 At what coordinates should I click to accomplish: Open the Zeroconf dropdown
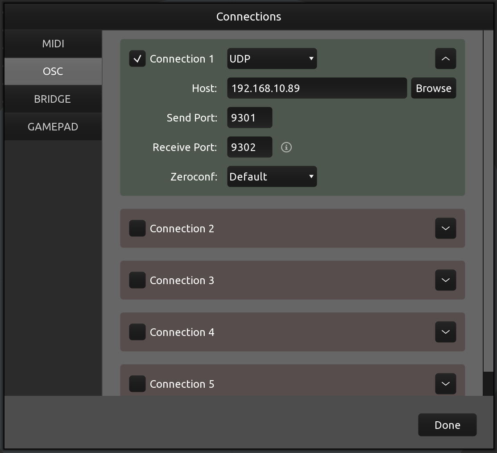pyautogui.click(x=272, y=176)
